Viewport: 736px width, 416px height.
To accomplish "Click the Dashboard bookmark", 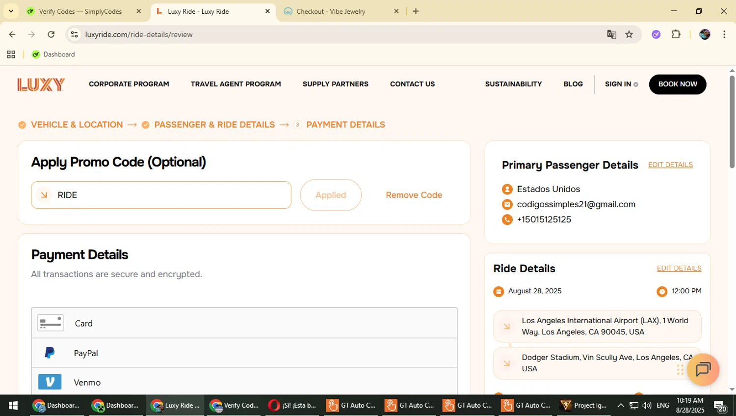I will tap(53, 55).
